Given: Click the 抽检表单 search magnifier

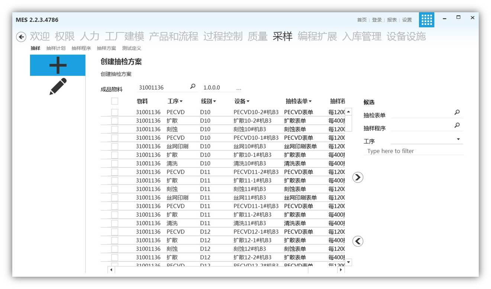Looking at the screenshot, I should coord(457,112).
